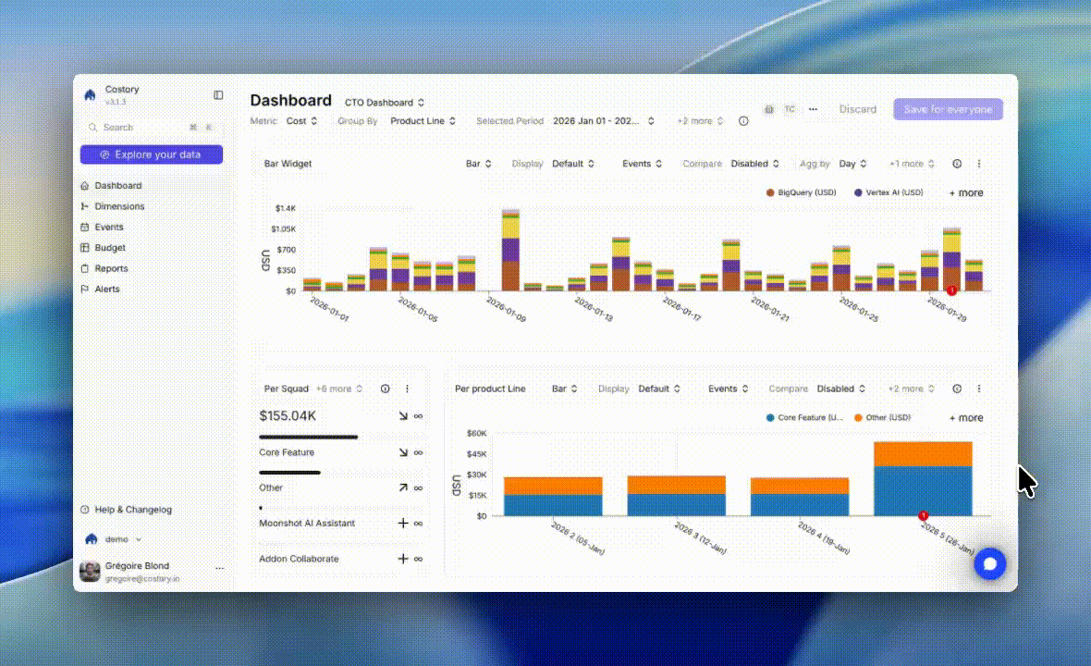Open the Per product Line Bar type dropdown
Screen dimensions: 1091x666
(565, 389)
